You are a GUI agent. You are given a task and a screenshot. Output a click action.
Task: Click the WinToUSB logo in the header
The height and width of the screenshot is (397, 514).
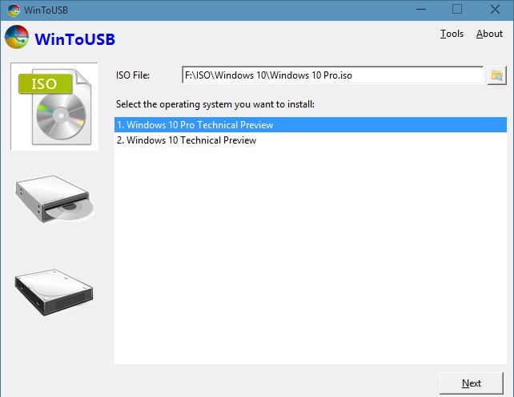[16, 38]
